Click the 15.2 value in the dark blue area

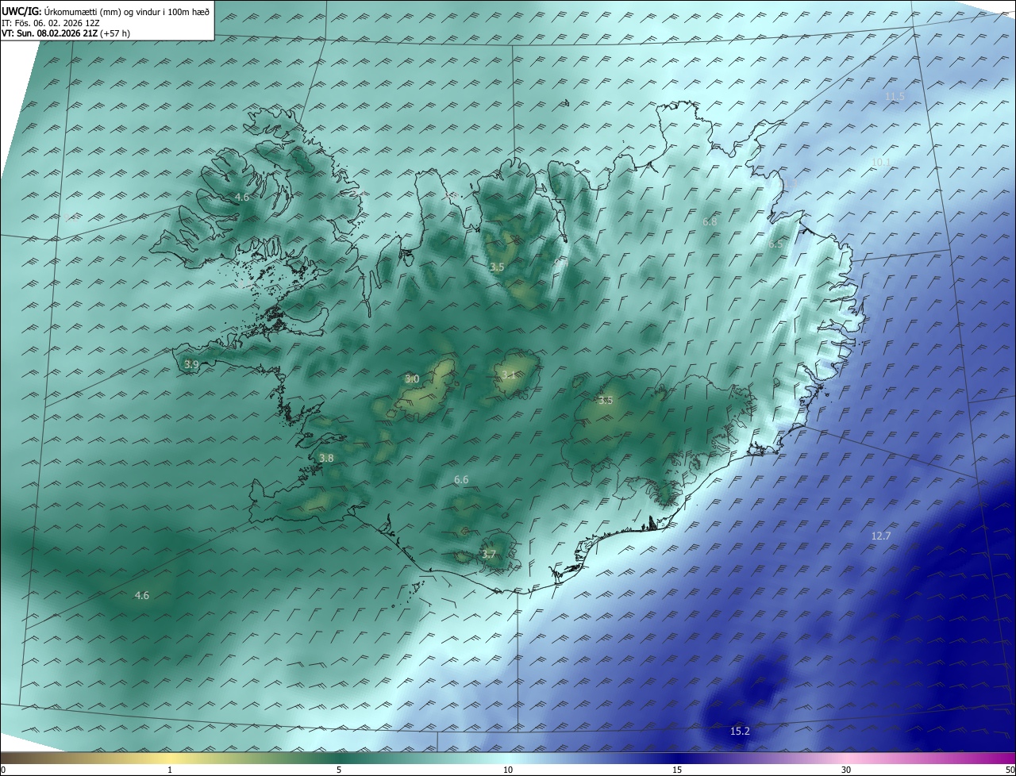[739, 731]
